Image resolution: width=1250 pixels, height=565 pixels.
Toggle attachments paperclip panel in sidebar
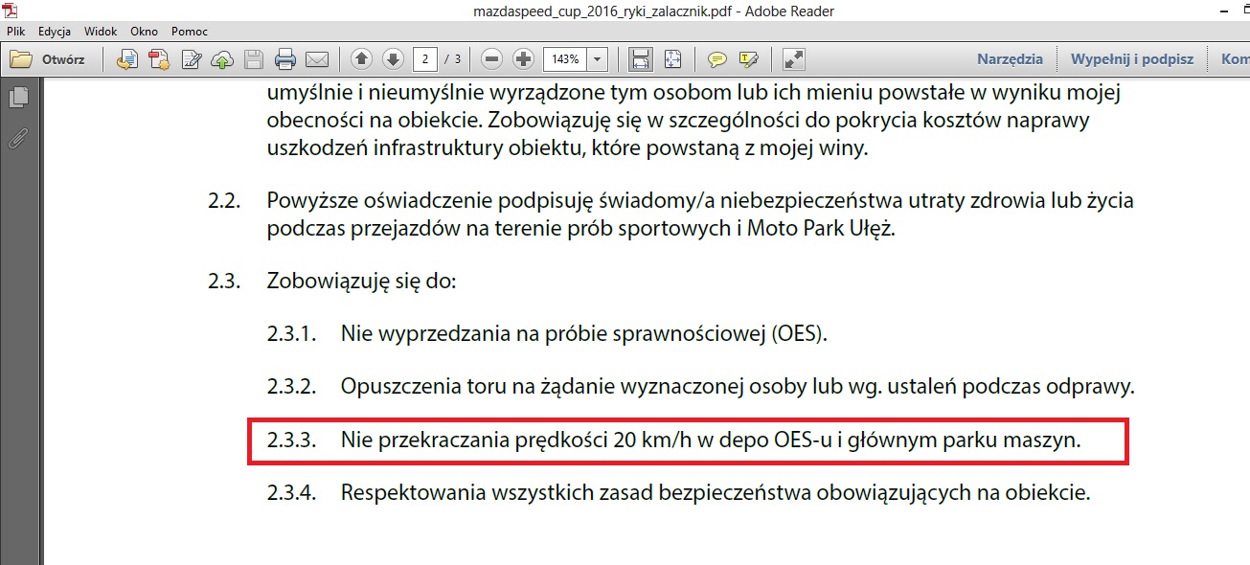tap(18, 138)
